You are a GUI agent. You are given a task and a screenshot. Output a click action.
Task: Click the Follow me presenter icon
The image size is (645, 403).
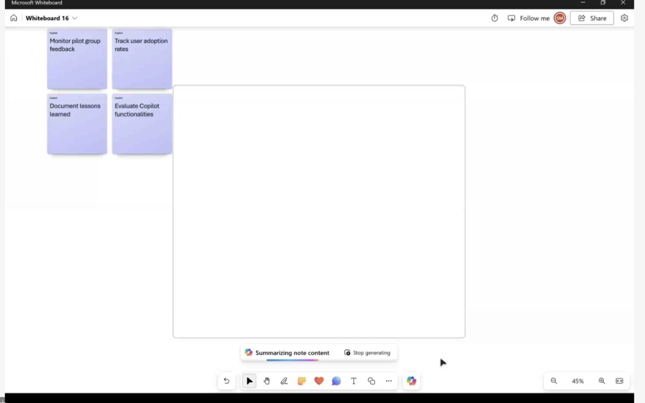(x=511, y=18)
